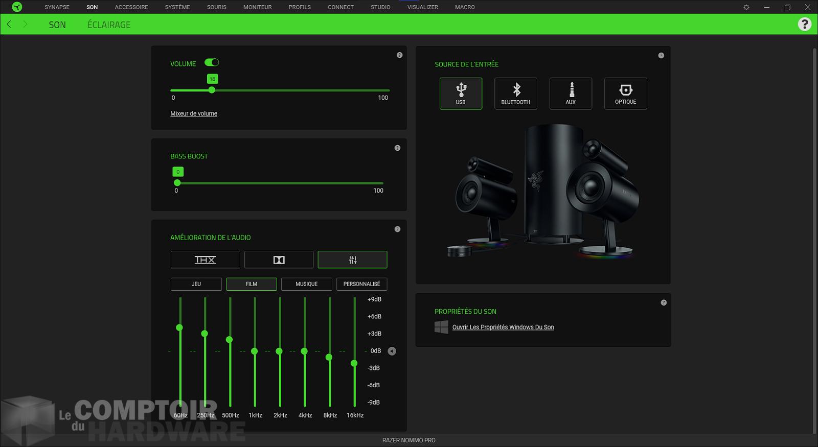Open the Souris tab

click(x=217, y=7)
